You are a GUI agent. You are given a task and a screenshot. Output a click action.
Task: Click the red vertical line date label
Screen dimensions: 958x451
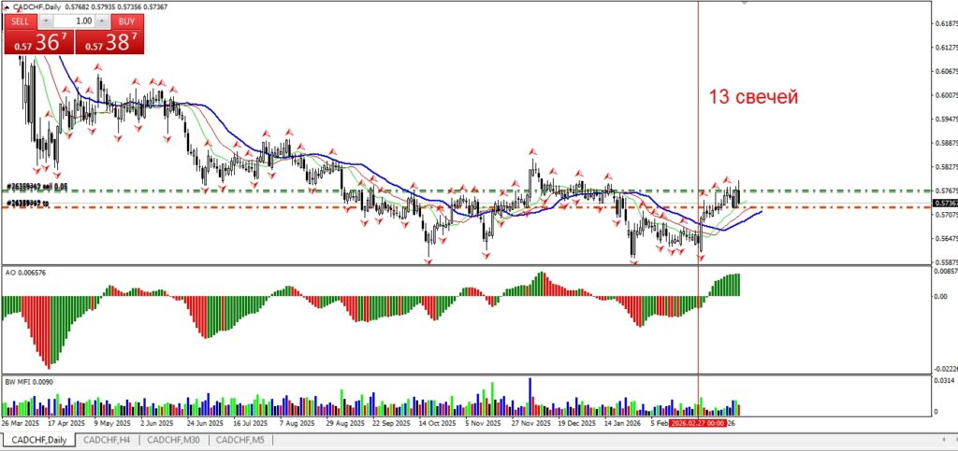pos(697,422)
